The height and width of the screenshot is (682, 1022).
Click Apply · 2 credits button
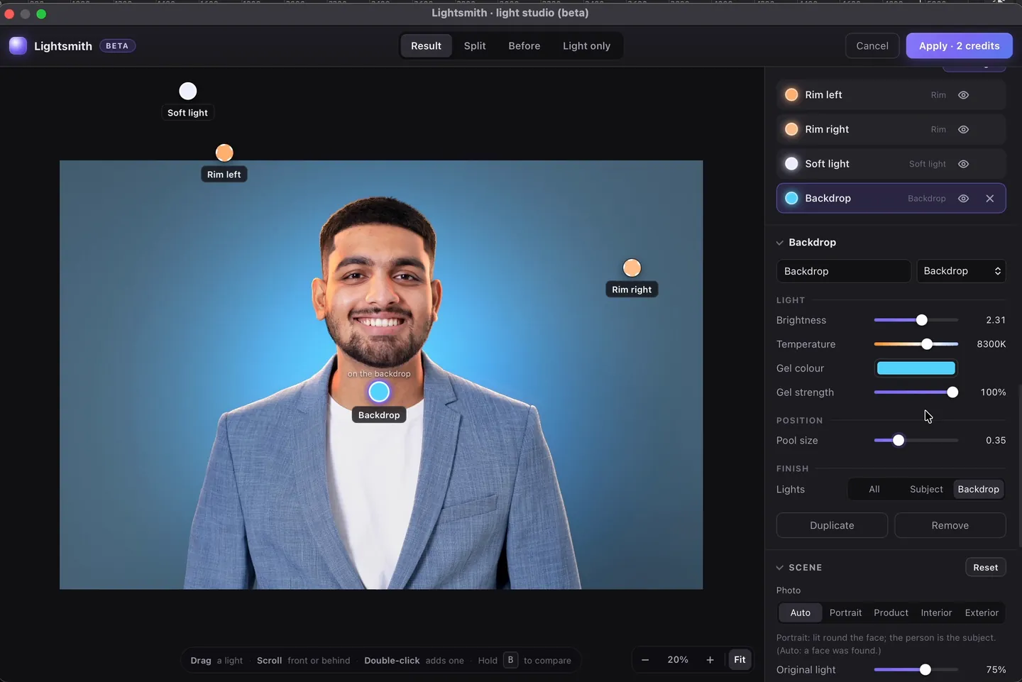pyautogui.click(x=959, y=46)
